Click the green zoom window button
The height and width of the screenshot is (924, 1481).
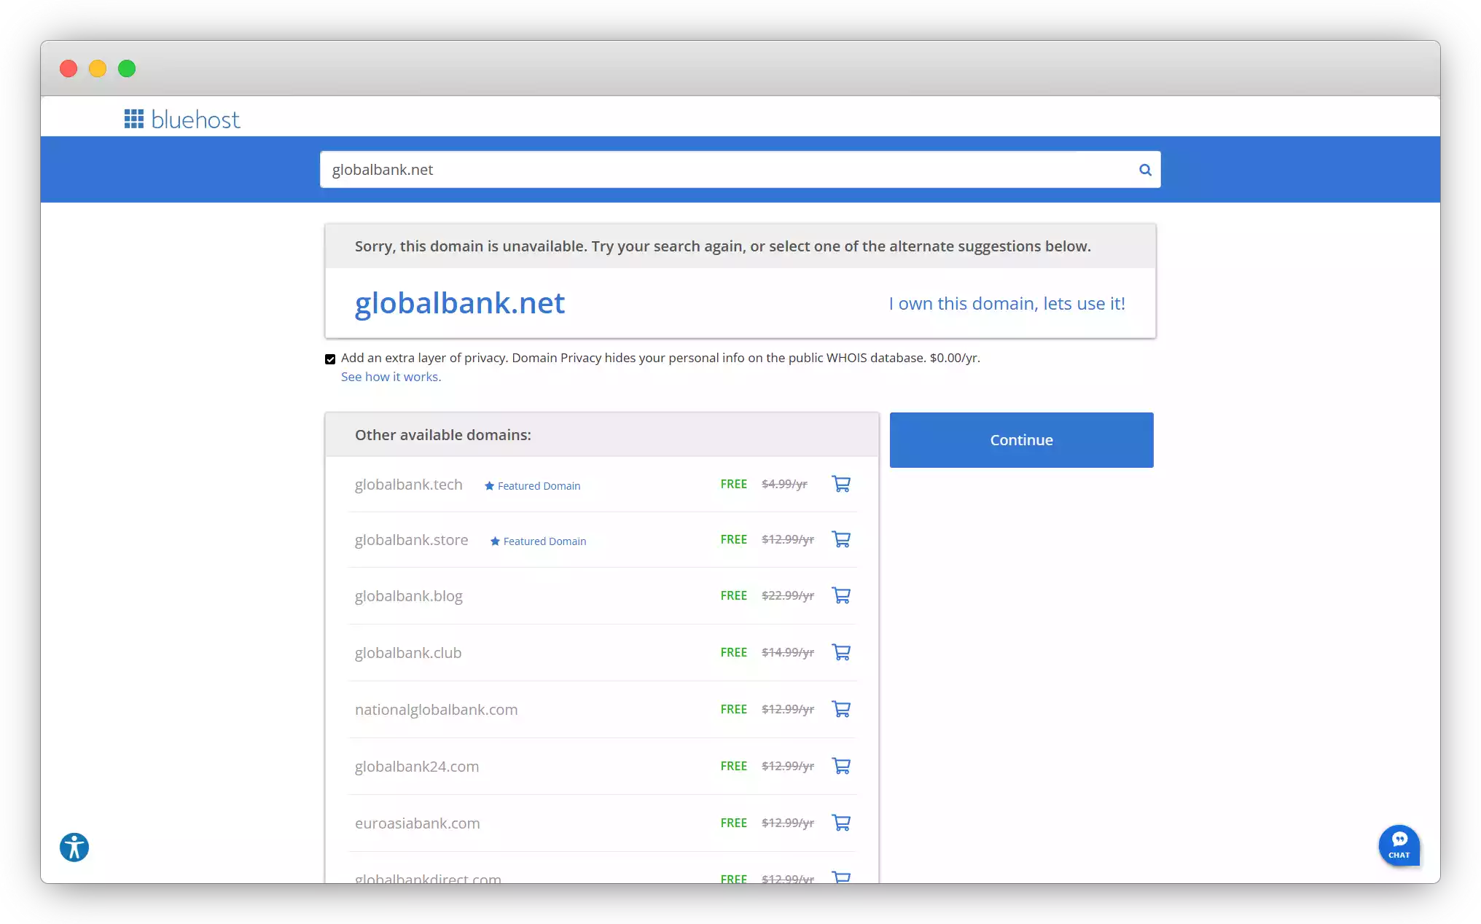pos(127,68)
